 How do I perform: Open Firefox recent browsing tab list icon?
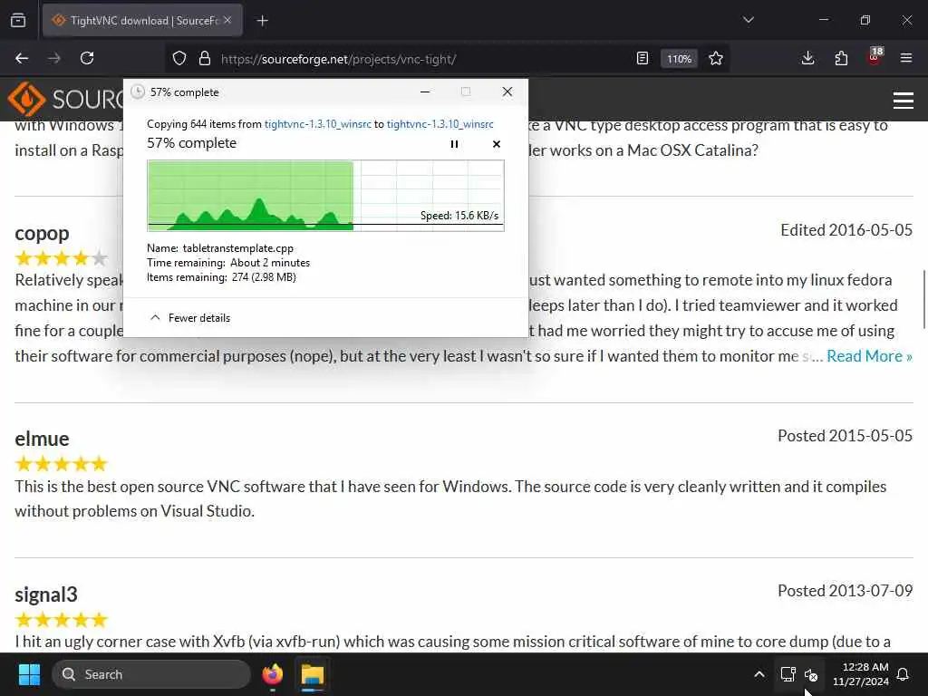(18, 21)
